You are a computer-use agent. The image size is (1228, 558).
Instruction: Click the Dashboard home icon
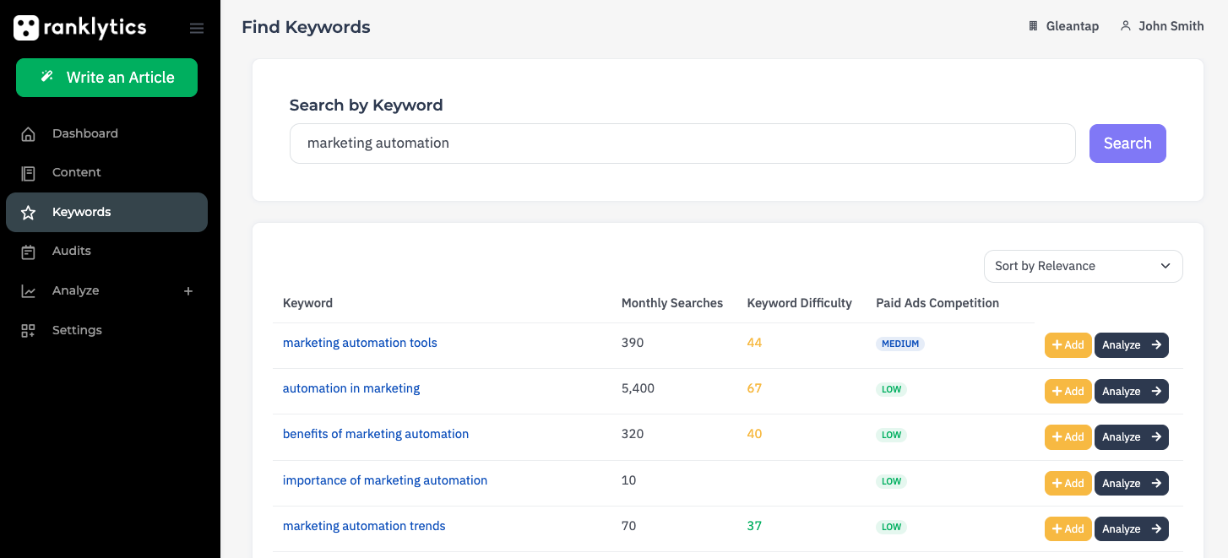[29, 133]
